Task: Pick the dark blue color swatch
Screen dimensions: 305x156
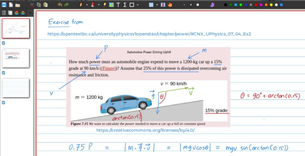Action: (x=246, y=5)
